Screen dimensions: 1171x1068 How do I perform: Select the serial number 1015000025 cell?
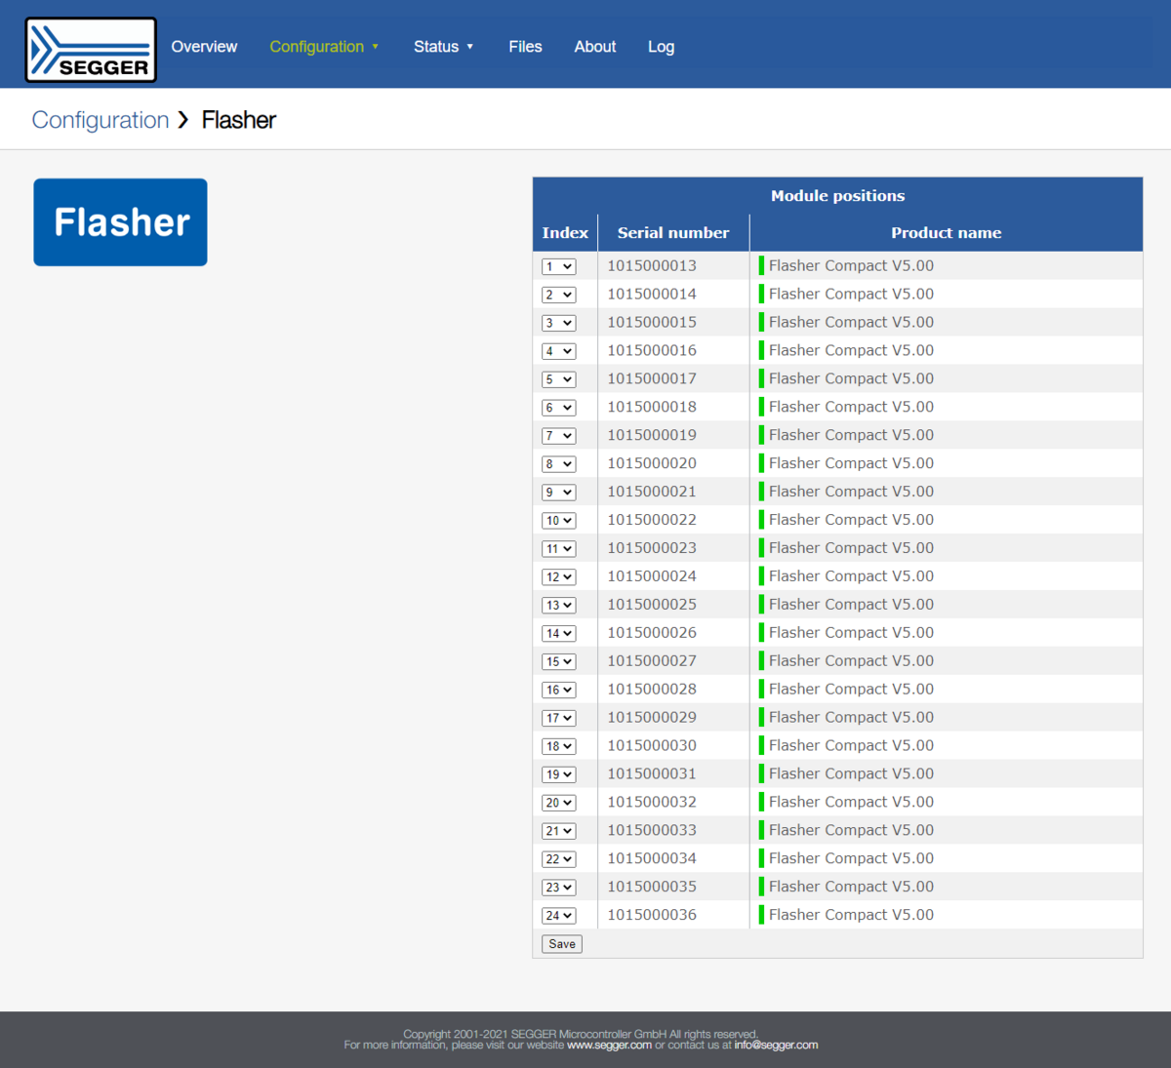(x=652, y=605)
